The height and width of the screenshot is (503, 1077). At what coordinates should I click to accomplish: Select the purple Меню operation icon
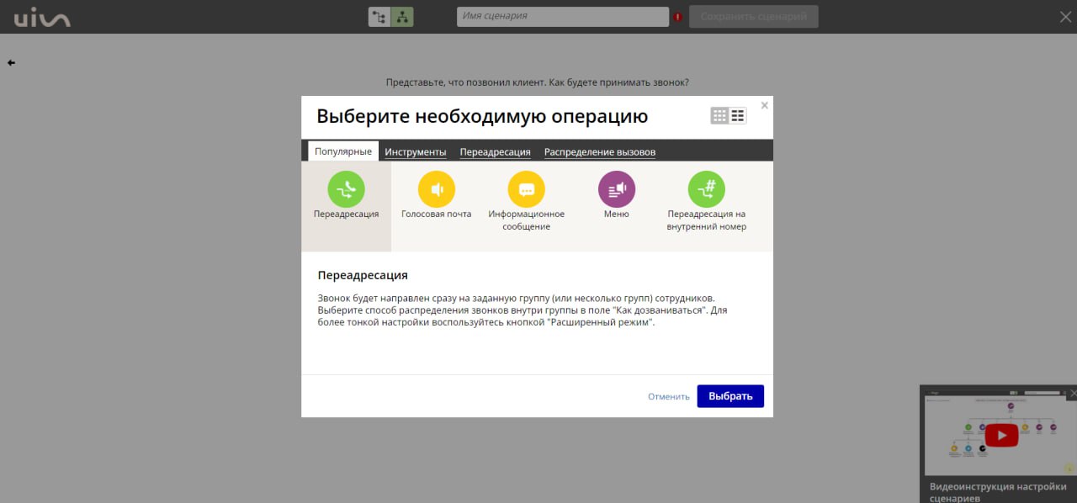point(616,189)
